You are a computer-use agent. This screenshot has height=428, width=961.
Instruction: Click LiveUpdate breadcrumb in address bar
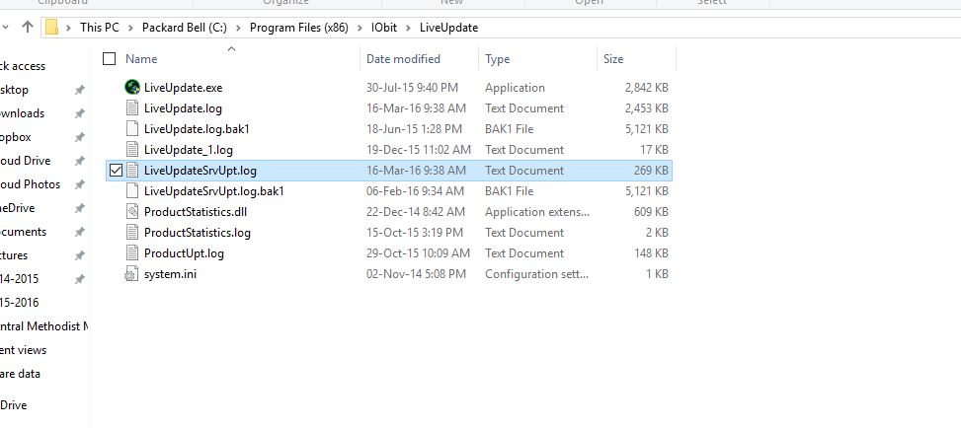[x=448, y=28]
